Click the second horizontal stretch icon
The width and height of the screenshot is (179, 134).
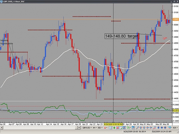[x=144, y=128]
